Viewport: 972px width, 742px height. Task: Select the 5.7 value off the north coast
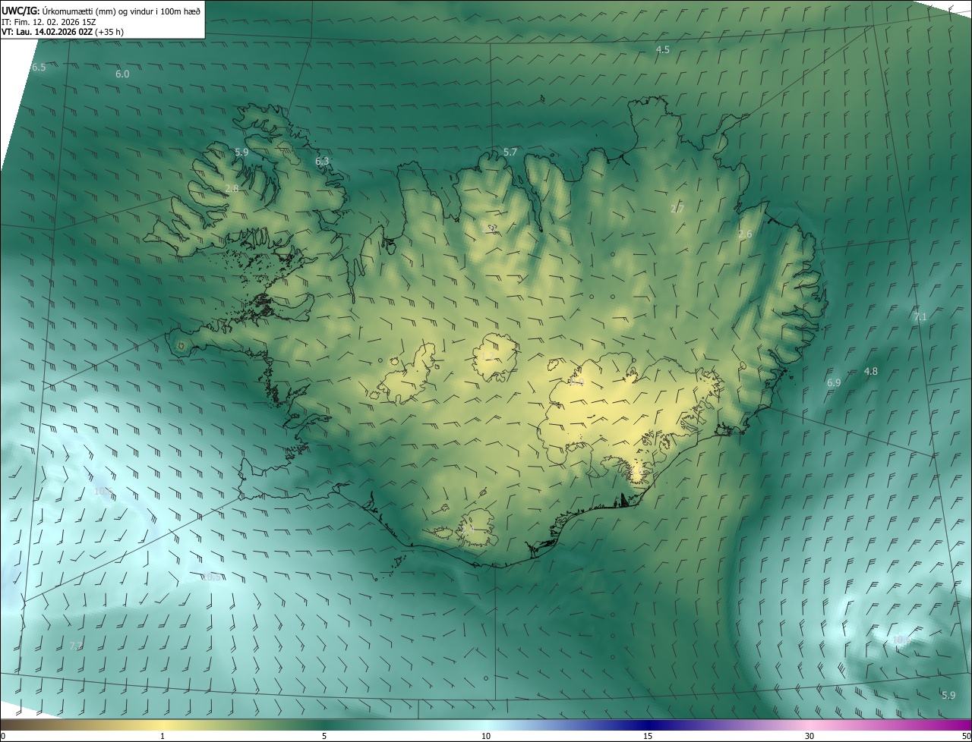510,152
